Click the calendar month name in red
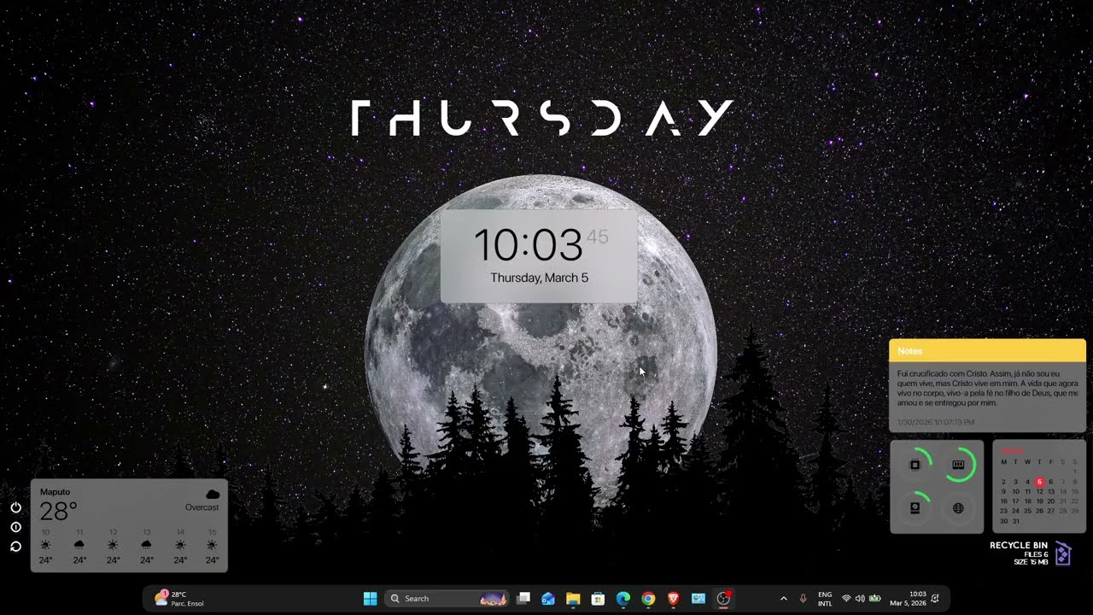 (1012, 451)
